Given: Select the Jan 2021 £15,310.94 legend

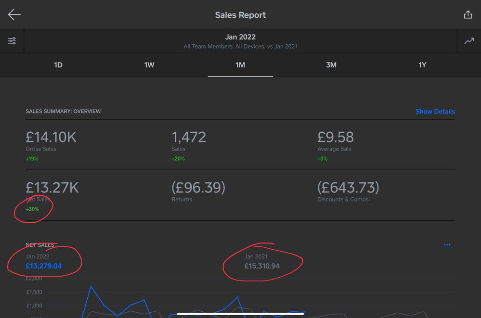Looking at the screenshot, I should [x=262, y=266].
